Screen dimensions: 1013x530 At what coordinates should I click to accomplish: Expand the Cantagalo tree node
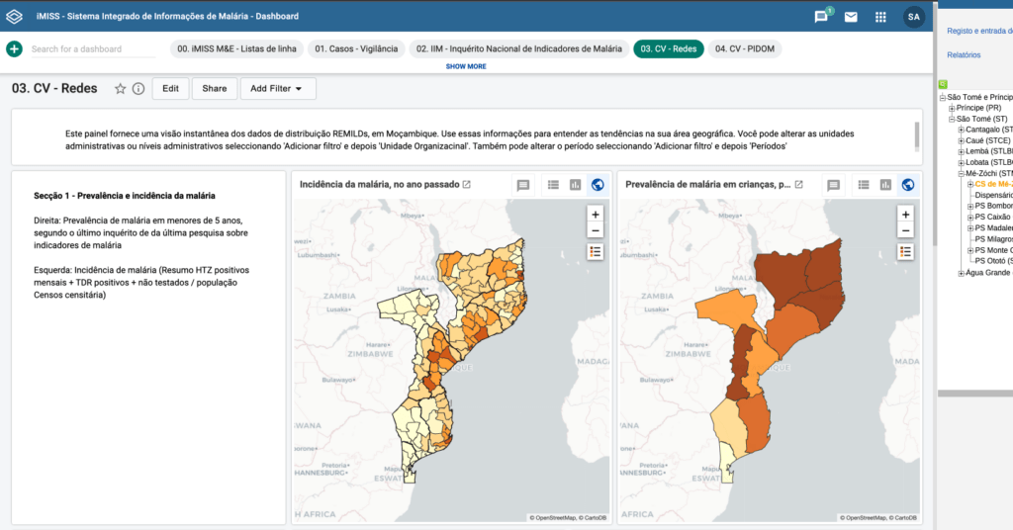961,130
